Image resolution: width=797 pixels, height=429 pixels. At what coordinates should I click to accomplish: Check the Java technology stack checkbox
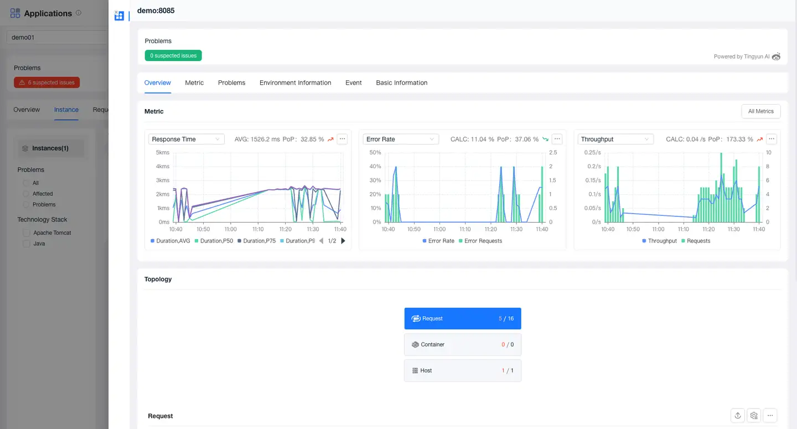[26, 244]
